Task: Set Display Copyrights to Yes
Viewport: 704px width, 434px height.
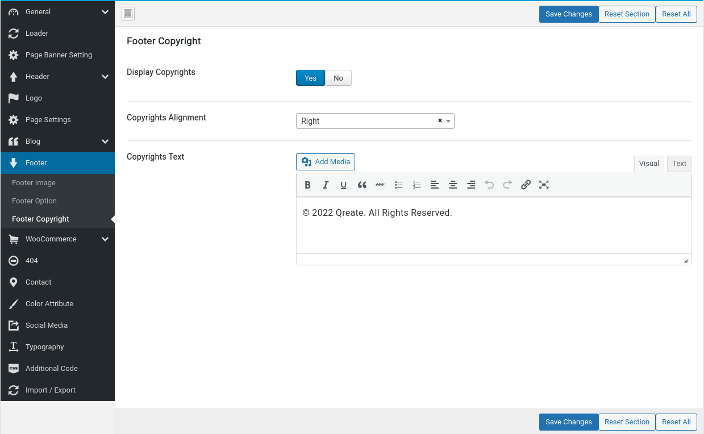Action: [x=310, y=78]
